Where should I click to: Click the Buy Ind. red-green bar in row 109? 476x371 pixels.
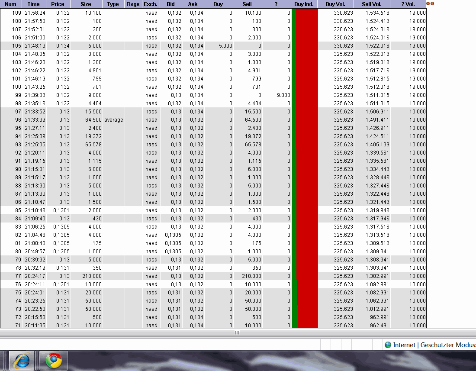(304, 13)
